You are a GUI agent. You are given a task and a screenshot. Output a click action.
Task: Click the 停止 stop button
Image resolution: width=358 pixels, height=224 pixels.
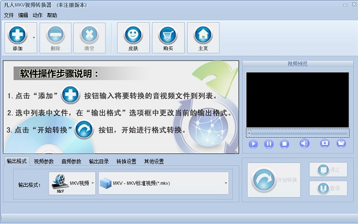(x=329, y=169)
